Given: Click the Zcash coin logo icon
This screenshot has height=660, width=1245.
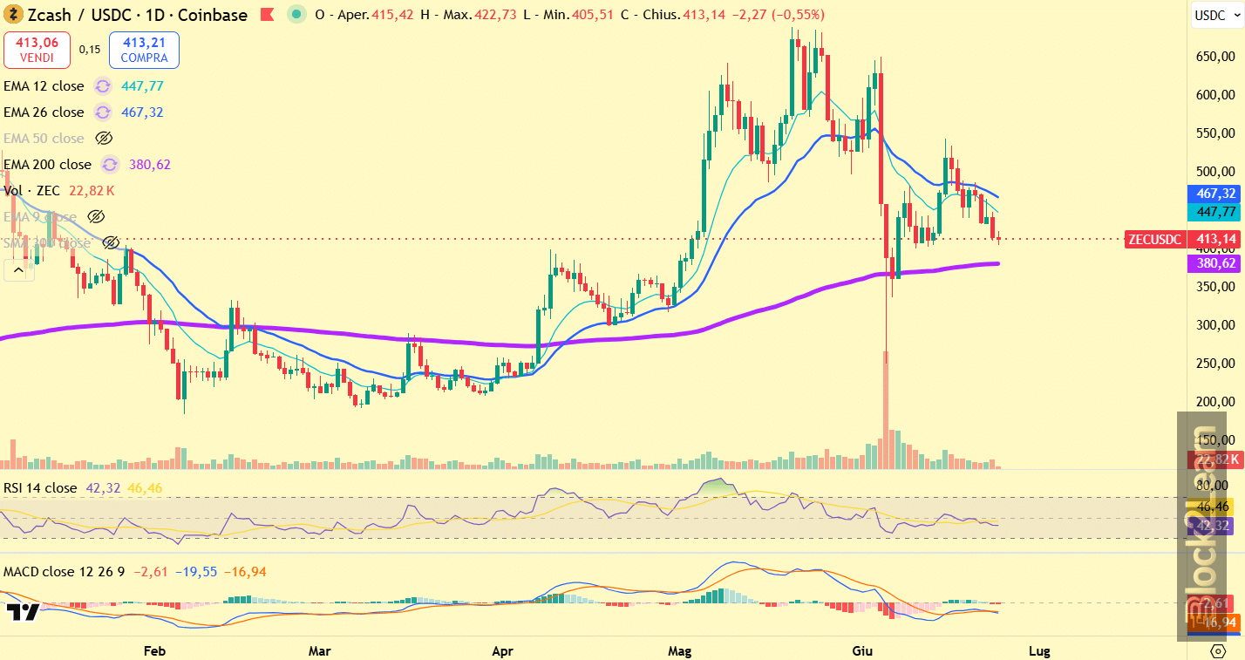Looking at the screenshot, I should (x=12, y=15).
